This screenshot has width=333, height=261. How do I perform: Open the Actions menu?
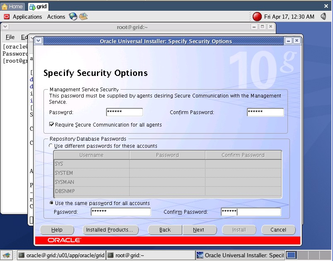[56, 17]
